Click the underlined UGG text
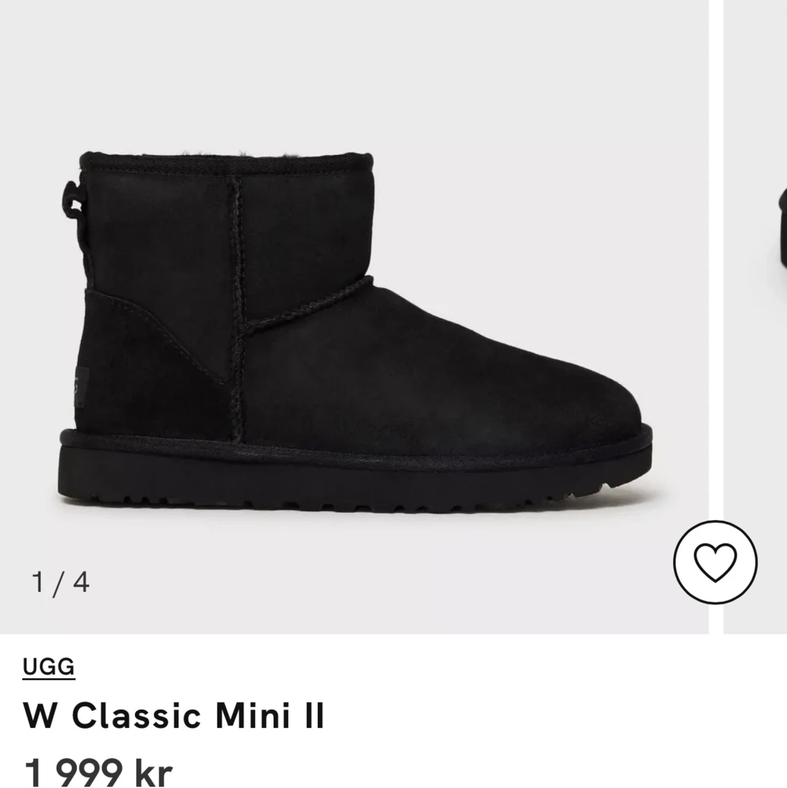The height and width of the screenshot is (788, 787). click(47, 666)
